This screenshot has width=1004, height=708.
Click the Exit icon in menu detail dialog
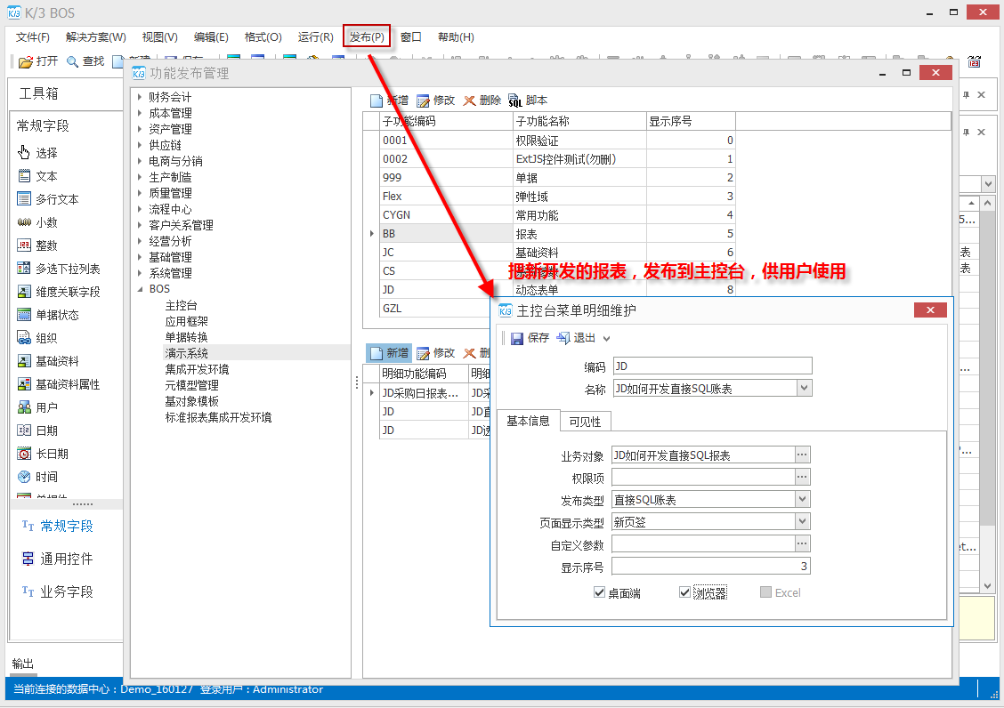coord(563,338)
